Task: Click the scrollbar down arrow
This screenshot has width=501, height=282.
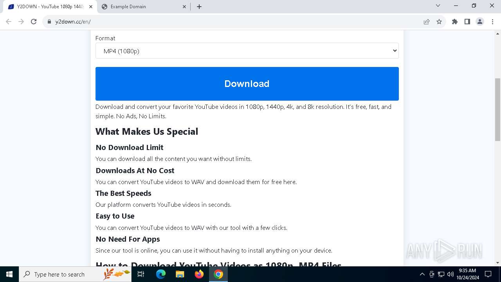Action: click(x=497, y=262)
